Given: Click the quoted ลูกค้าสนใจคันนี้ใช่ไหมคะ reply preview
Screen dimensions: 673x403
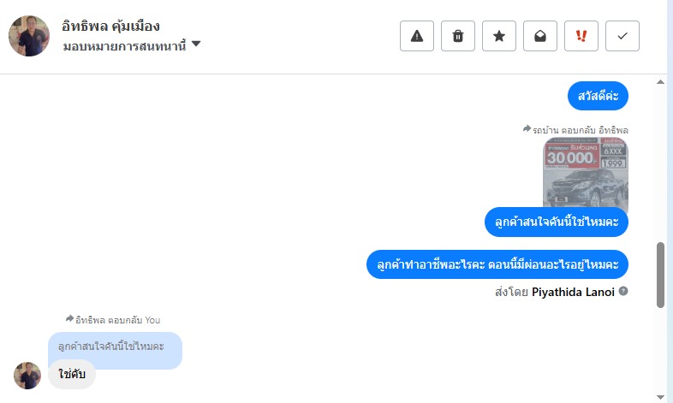Looking at the screenshot, I should pyautogui.click(x=115, y=347).
